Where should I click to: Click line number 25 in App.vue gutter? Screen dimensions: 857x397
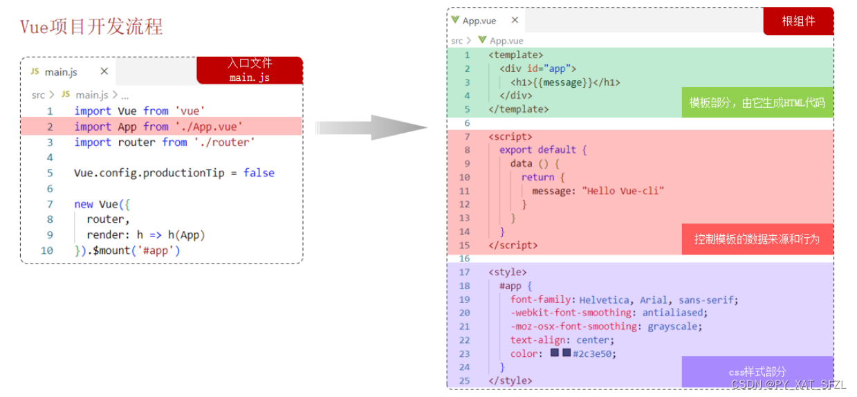point(464,380)
